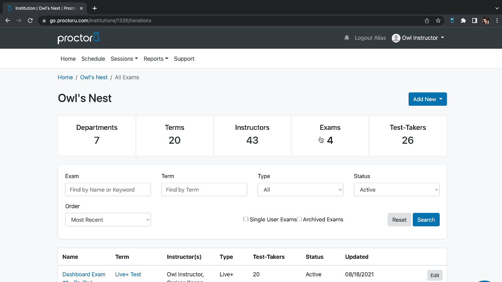Click the Find by Term input field

(204, 189)
